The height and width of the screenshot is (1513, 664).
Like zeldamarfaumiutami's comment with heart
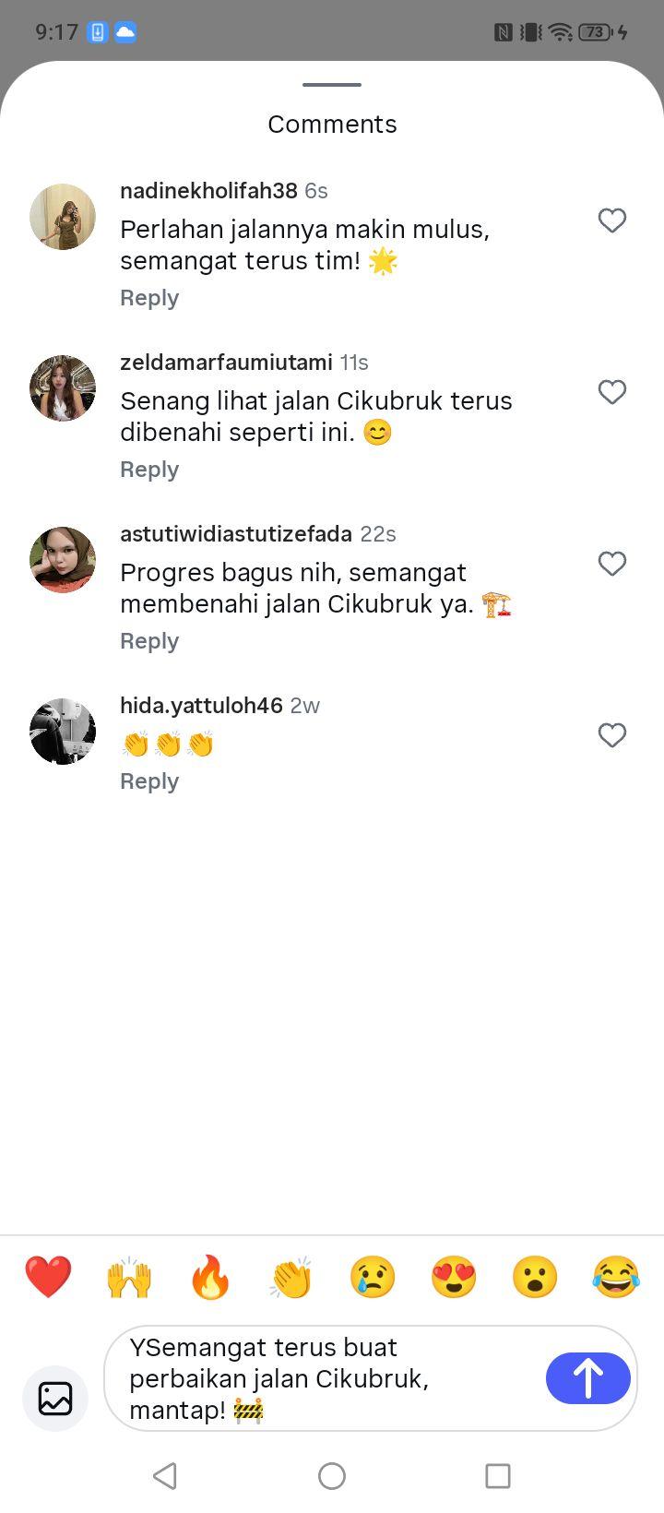pyautogui.click(x=612, y=392)
